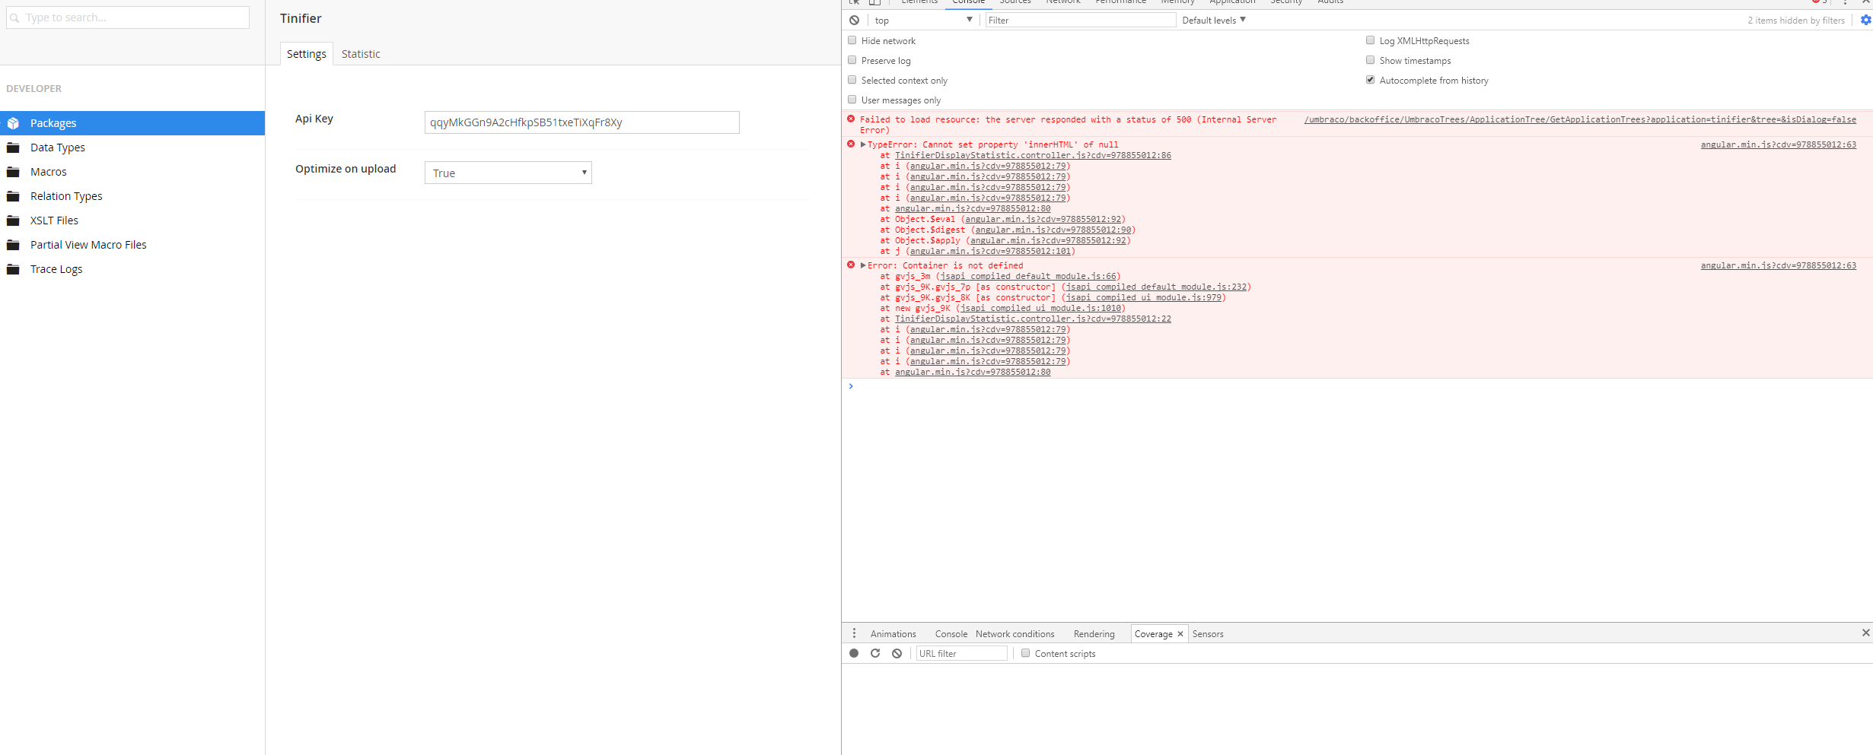This screenshot has height=755, width=1873.
Task: Close the Coverage drawer tab
Action: (x=1180, y=634)
